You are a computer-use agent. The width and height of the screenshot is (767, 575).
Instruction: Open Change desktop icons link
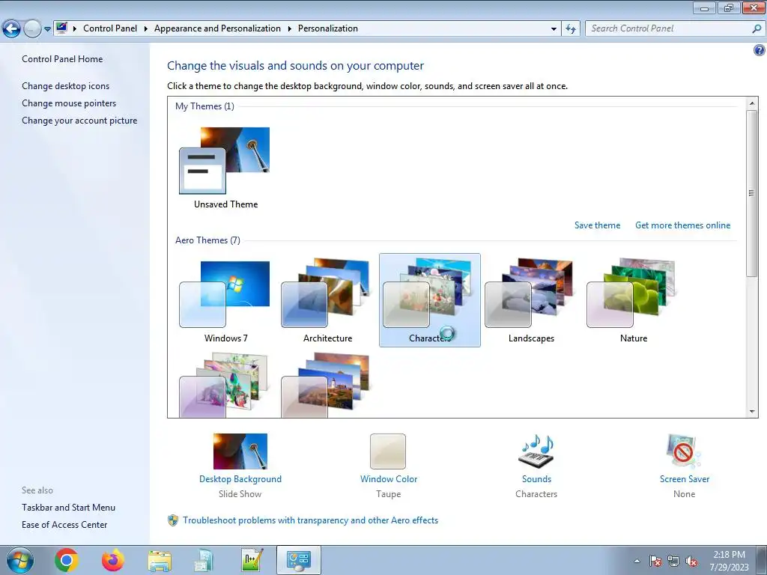coord(66,86)
